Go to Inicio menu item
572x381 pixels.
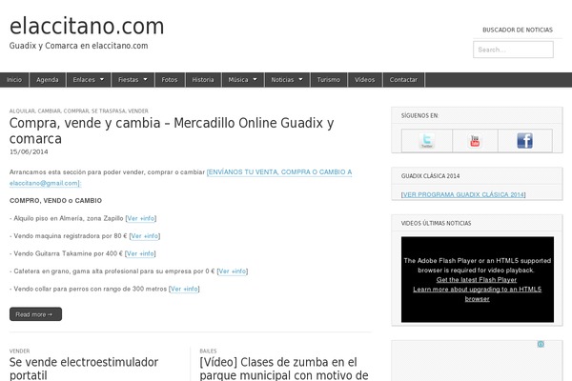click(14, 79)
